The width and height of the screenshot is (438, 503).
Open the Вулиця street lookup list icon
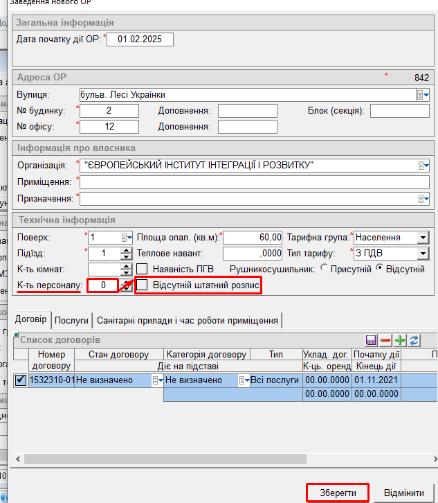coord(422,95)
